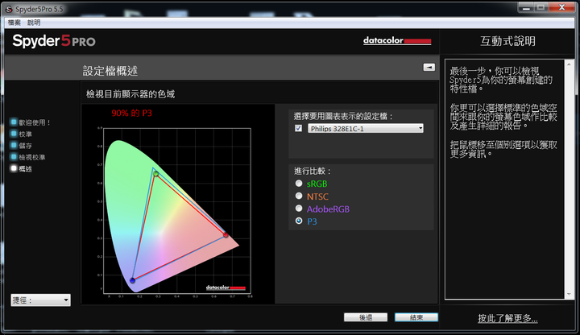Screen dimensions: 580x335
Task: Collapse the help panel with the arrow button
Action: coord(429,67)
